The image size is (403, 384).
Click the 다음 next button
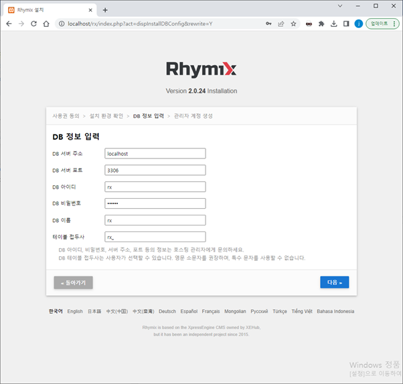(334, 282)
